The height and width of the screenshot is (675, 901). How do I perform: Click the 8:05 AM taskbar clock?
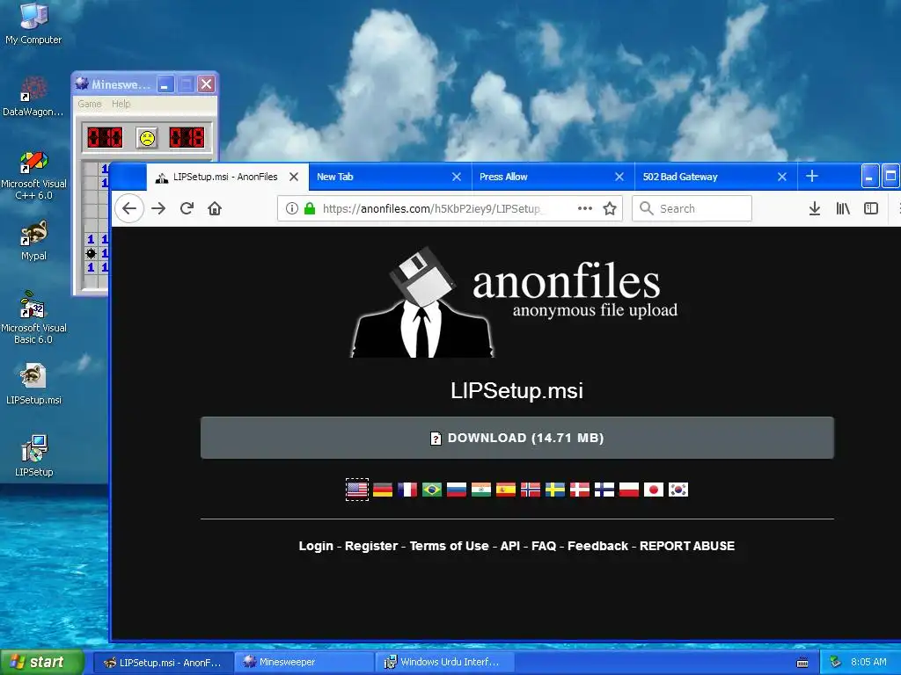click(868, 662)
